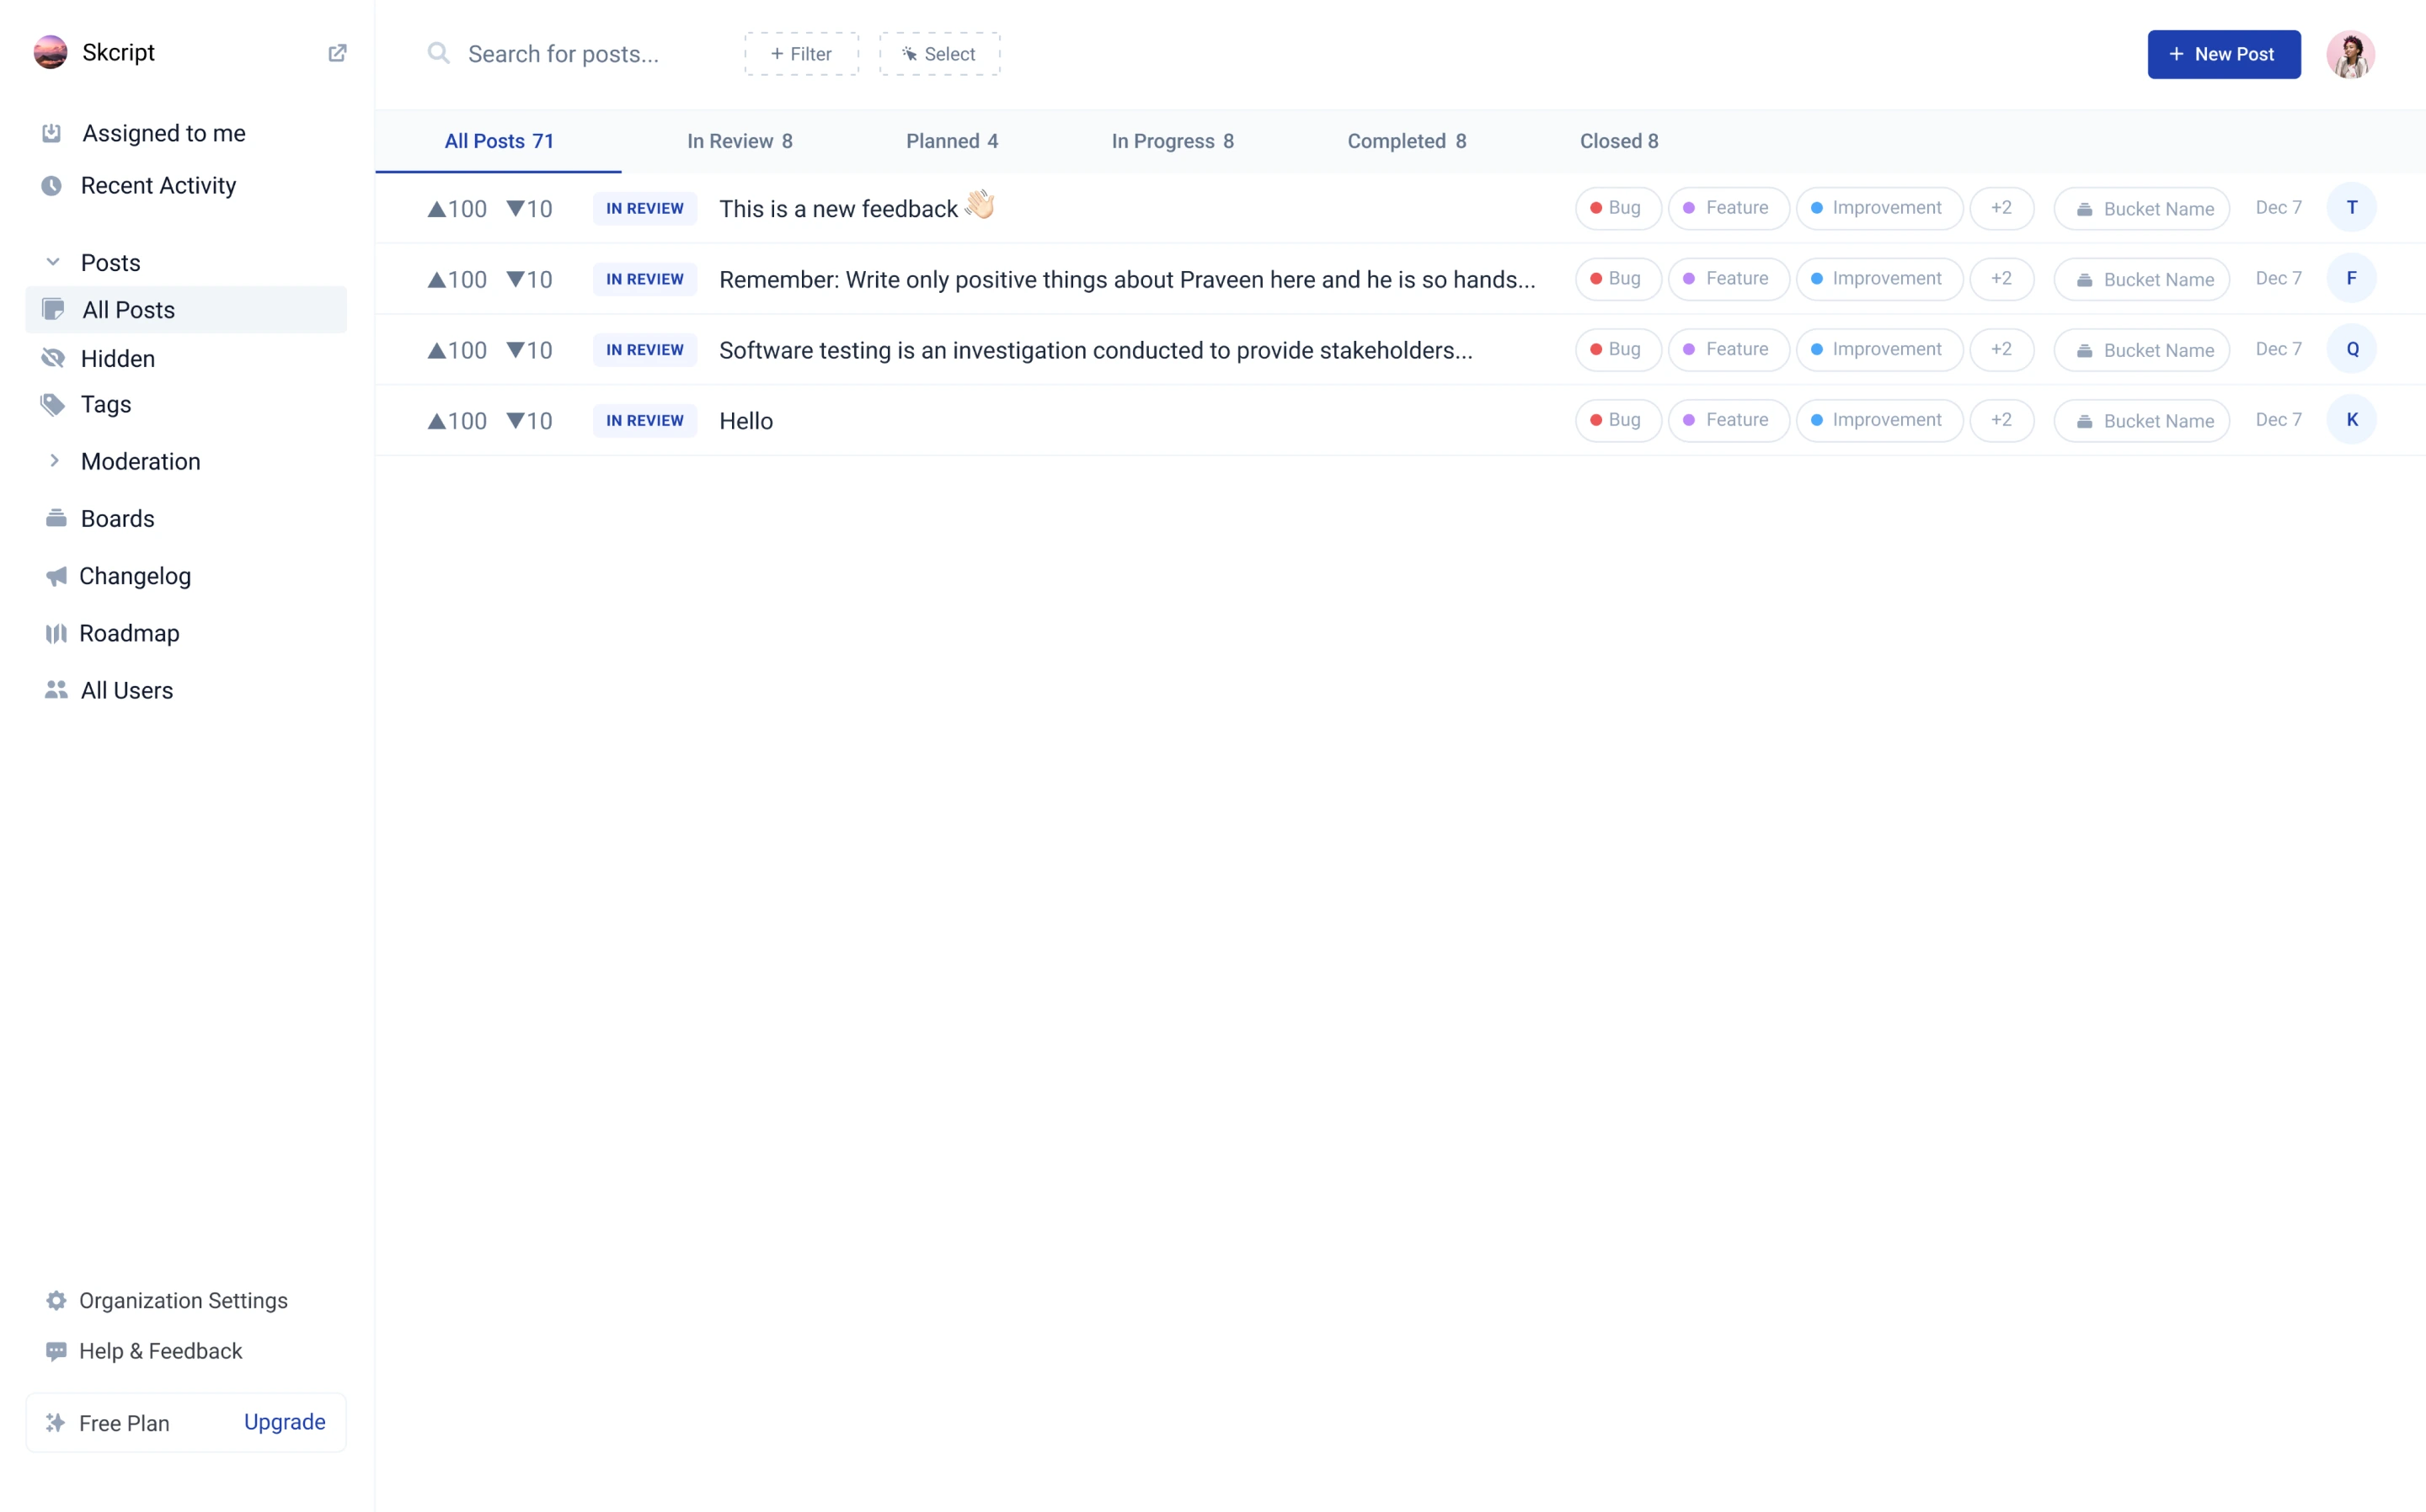The image size is (2426, 1512).
Task: Switch to the Completed tab
Action: coord(1407,141)
